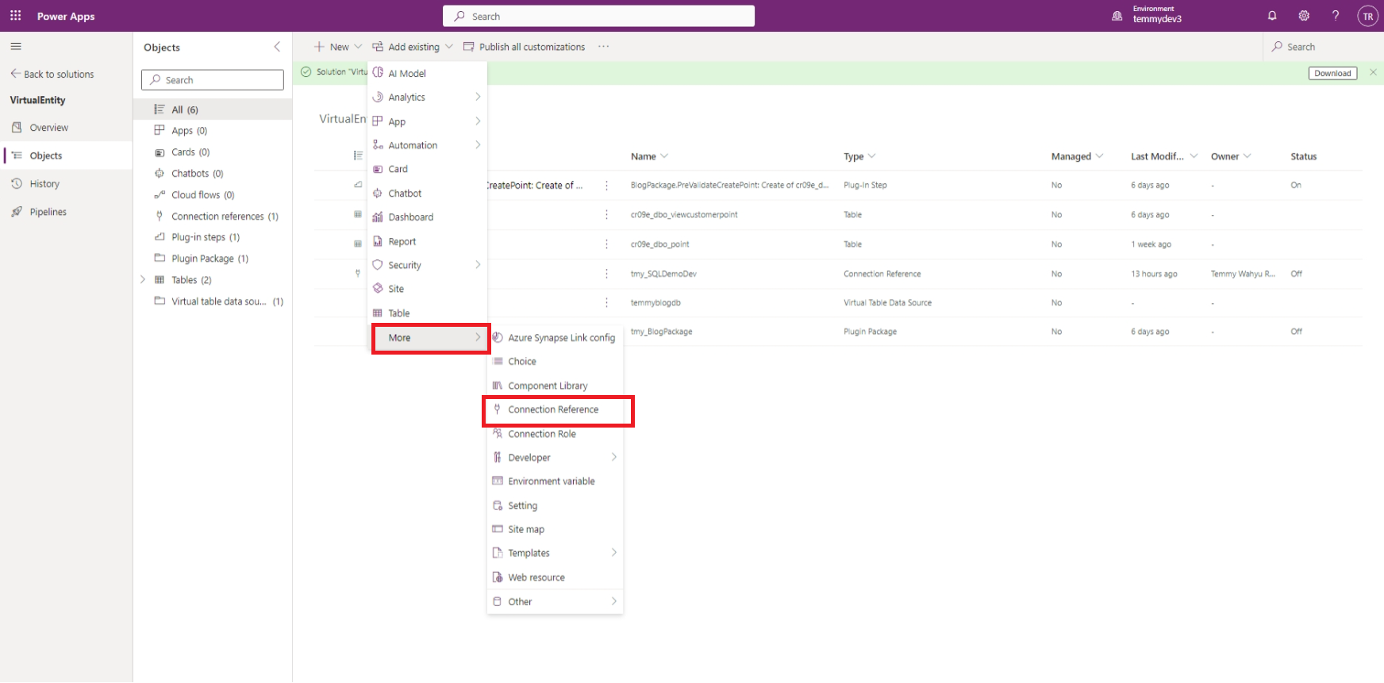Click the notifications bell icon
This screenshot has width=1384, height=683.
tap(1272, 16)
